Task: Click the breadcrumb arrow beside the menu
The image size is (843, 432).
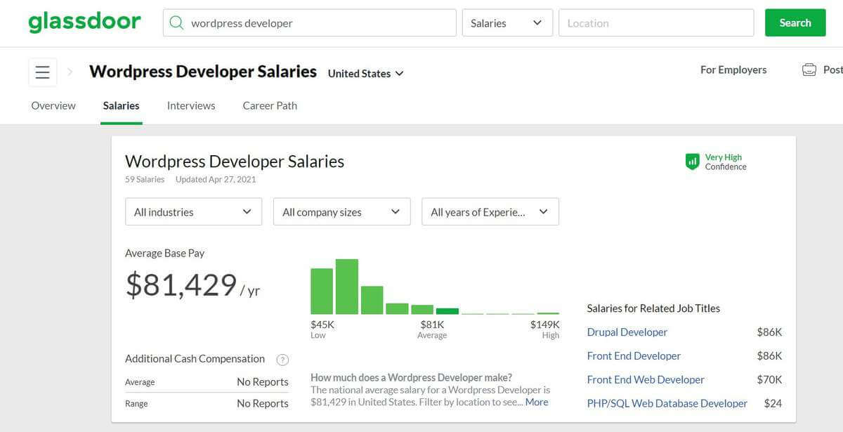Action: [70, 72]
